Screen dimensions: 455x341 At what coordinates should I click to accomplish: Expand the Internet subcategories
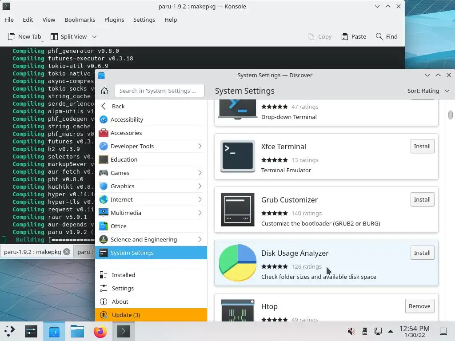pos(200,199)
